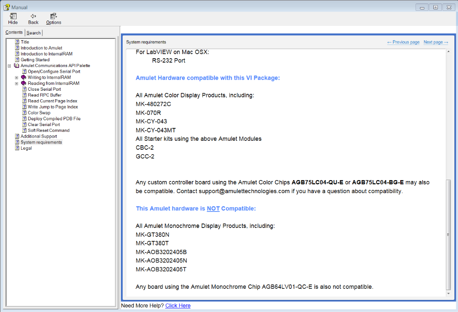Select Reading from InternalRAM tree label

53,83
